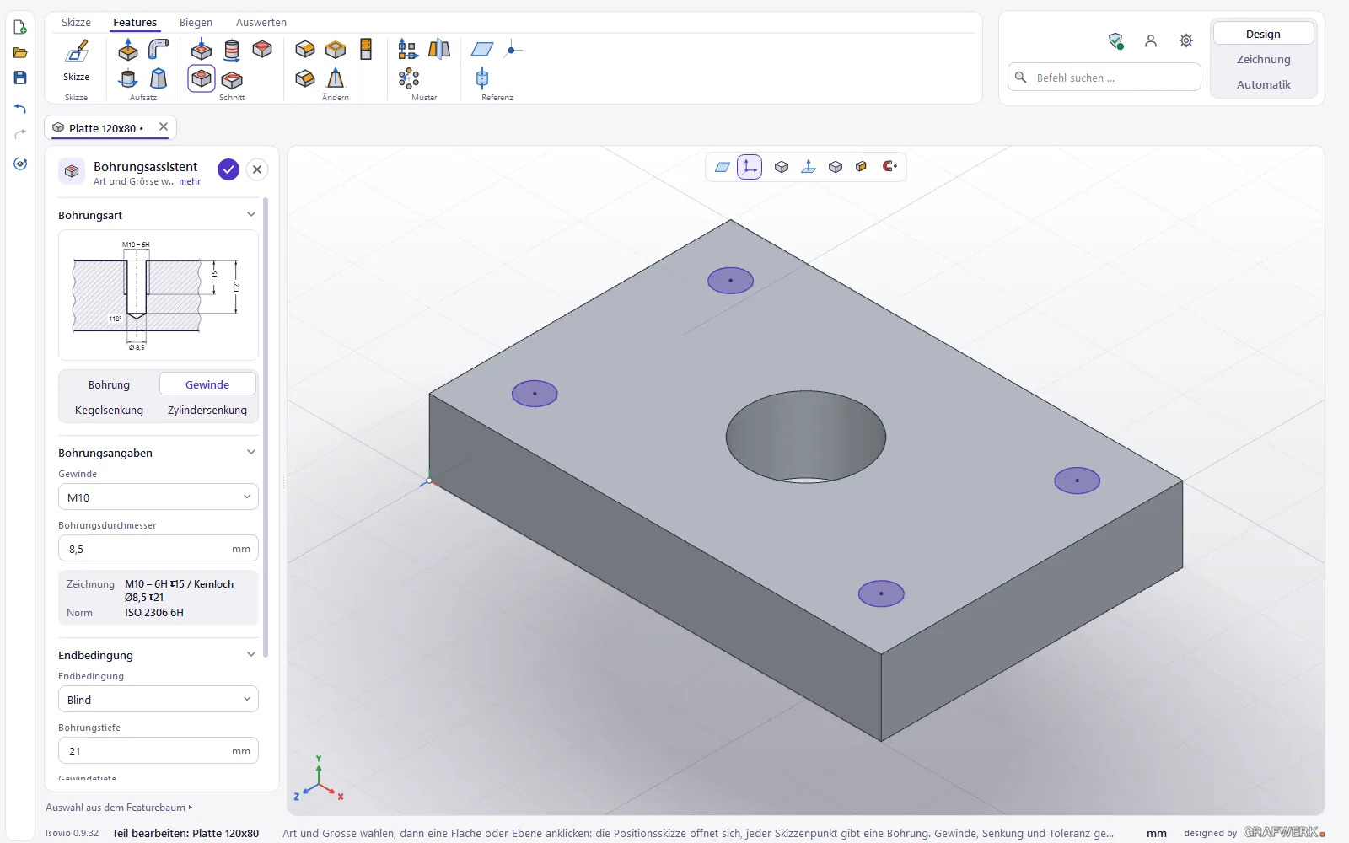1349x843 pixels.
Task: Toggle coordinate axes display in viewport toolbar
Action: 750,167
